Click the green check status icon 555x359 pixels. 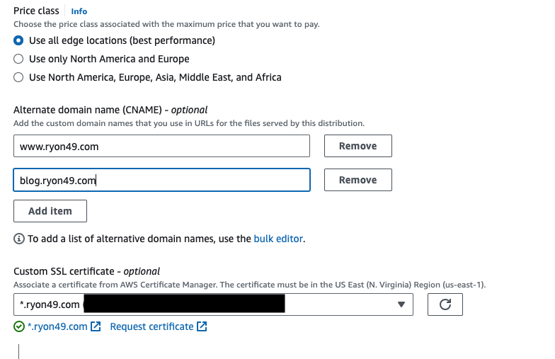18,326
